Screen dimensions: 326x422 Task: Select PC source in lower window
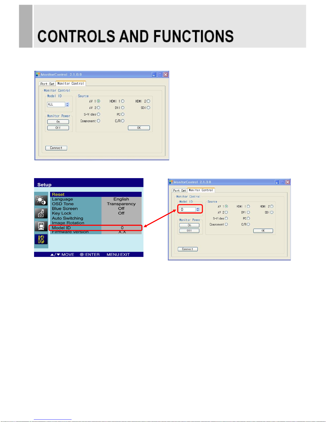249,218
